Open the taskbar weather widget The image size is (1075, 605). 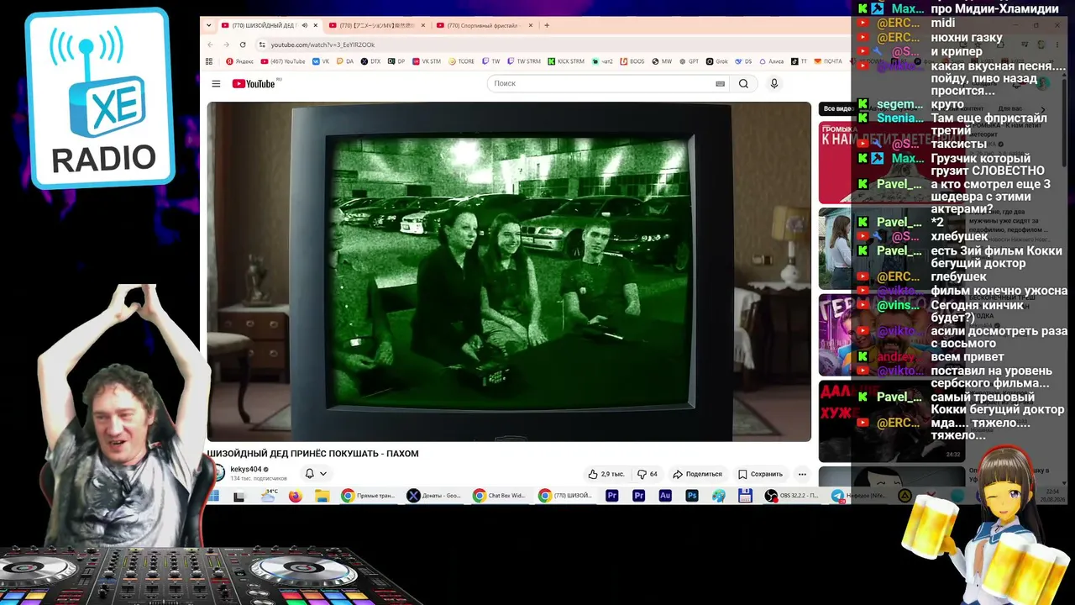(269, 496)
